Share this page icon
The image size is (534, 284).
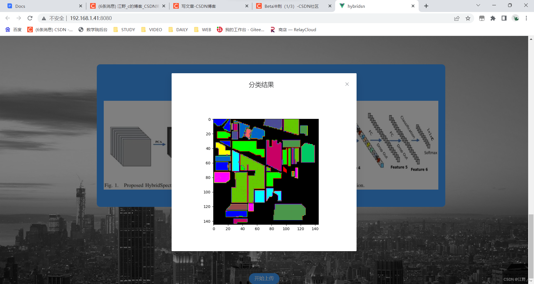pos(457,18)
